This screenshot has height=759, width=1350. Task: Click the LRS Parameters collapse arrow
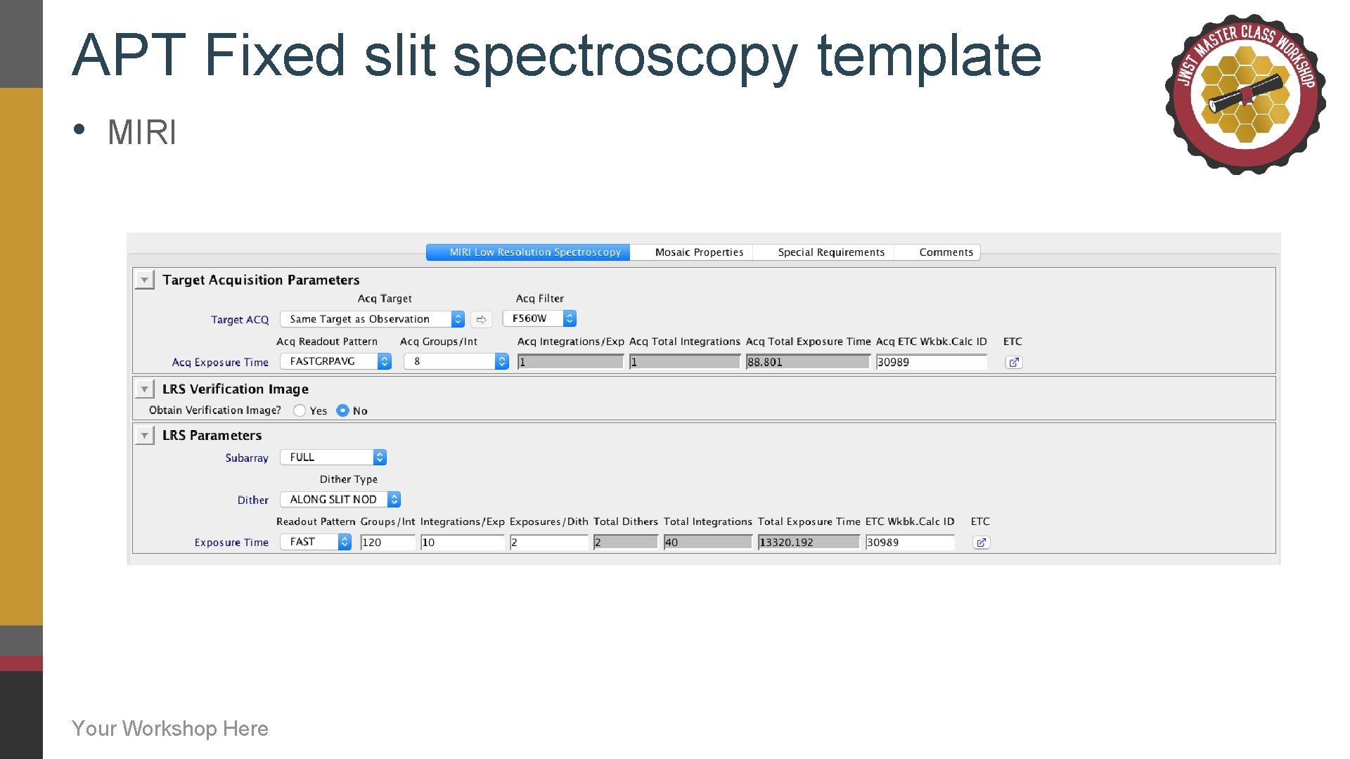145,434
